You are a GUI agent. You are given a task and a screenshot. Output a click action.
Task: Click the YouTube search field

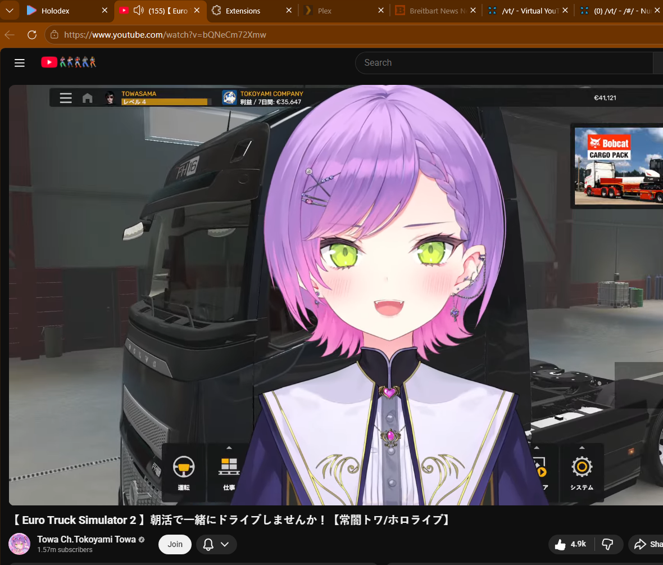click(x=503, y=62)
